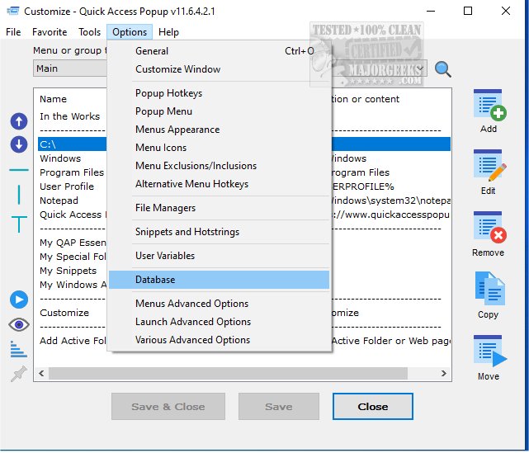Click the search magnifier icon
This screenshot has height=453, width=529.
pyautogui.click(x=442, y=69)
